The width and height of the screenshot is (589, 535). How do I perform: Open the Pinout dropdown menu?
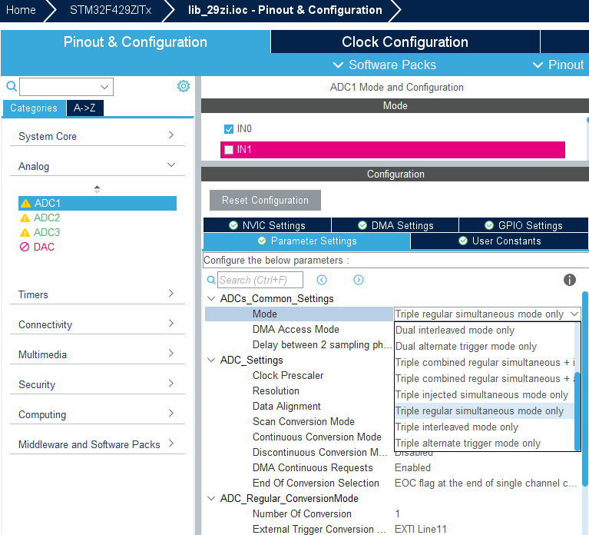coord(559,65)
